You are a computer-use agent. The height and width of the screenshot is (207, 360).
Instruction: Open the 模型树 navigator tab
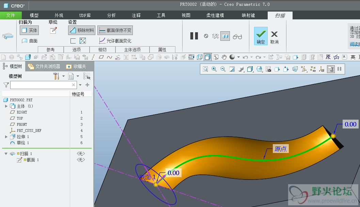click(13, 67)
